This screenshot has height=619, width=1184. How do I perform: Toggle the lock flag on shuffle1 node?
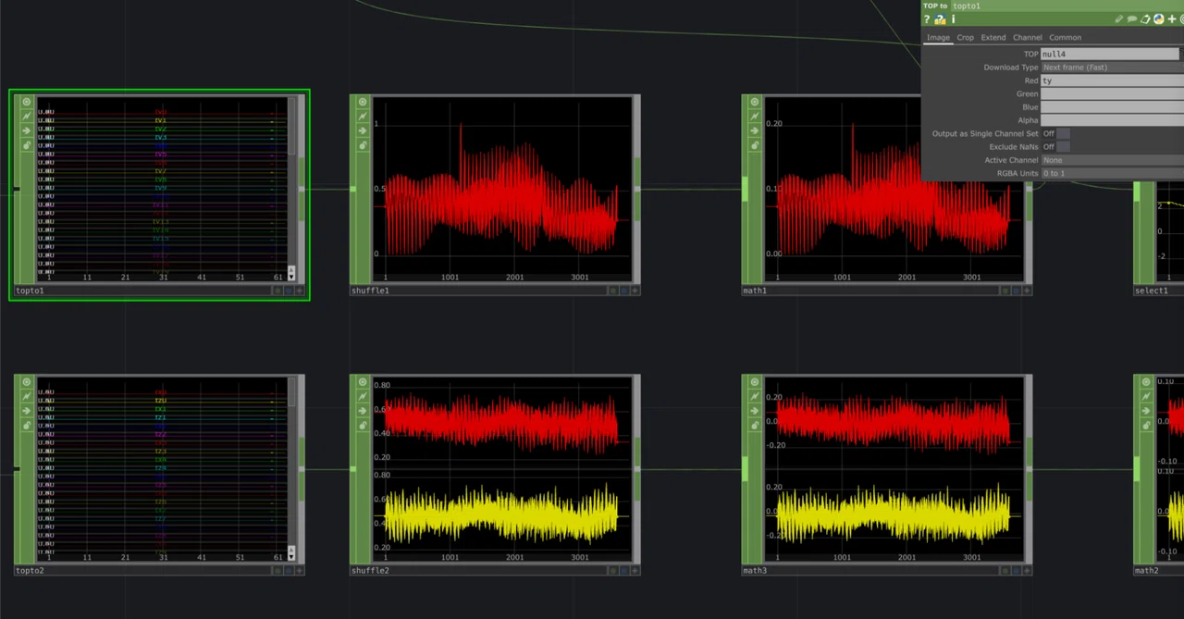(363, 145)
